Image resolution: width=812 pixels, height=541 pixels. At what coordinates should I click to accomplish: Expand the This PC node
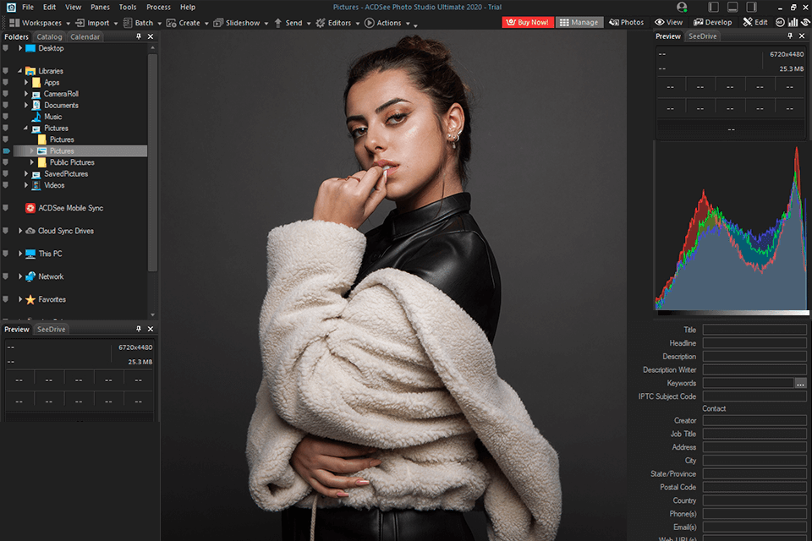(20, 254)
